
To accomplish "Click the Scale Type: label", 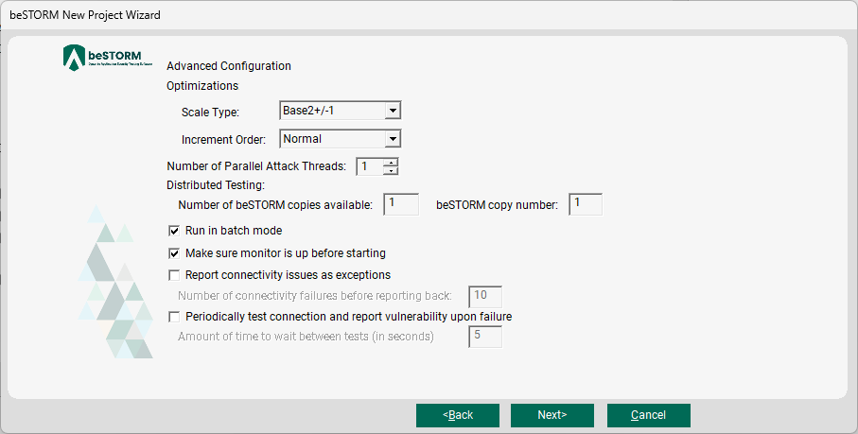I will tap(210, 113).
